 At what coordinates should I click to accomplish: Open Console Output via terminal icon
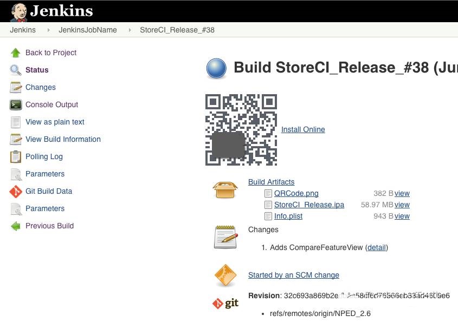(16, 104)
